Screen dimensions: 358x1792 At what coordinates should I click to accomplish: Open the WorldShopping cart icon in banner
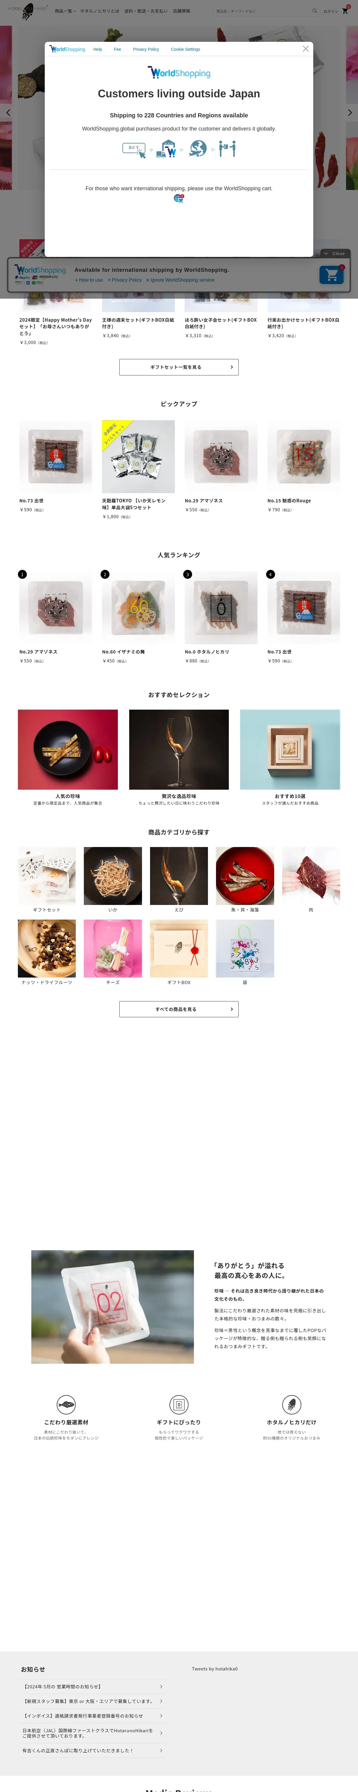click(x=331, y=275)
